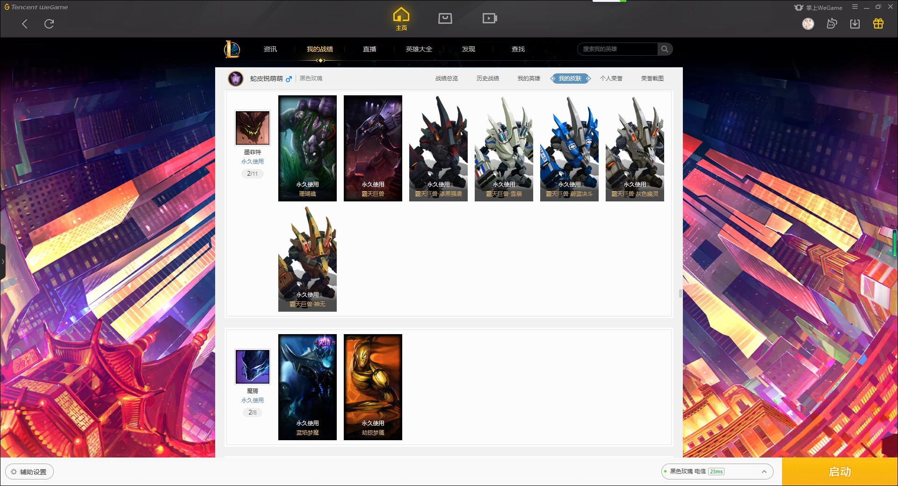The width and height of the screenshot is (898, 486).
Task: Switch to 我的英雄 tab
Action: point(529,79)
